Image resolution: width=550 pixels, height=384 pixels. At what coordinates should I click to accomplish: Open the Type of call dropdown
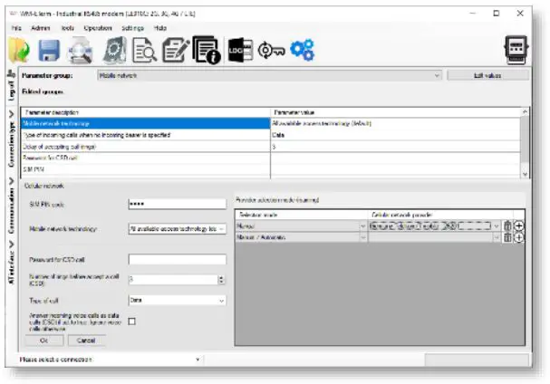pos(177,300)
